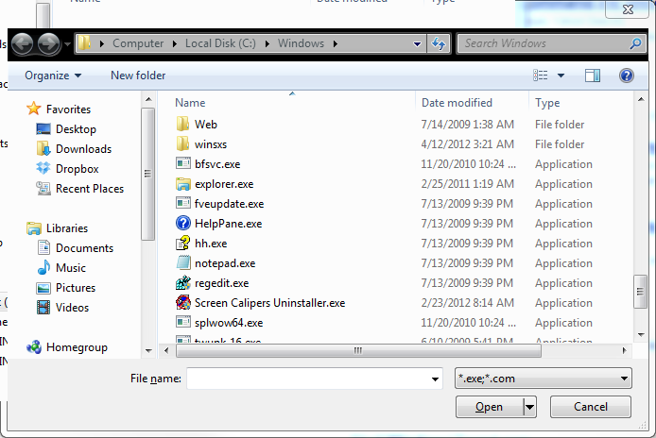Select HelpPane.exe question mark icon
This screenshot has height=438, width=656.
[182, 223]
